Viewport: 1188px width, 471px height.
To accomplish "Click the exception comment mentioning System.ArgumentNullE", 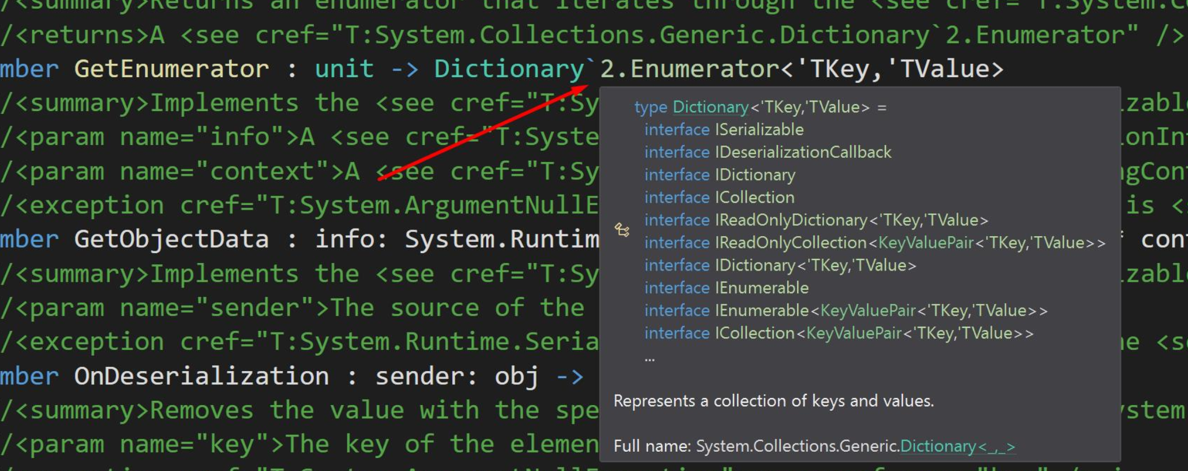I will tap(299, 205).
